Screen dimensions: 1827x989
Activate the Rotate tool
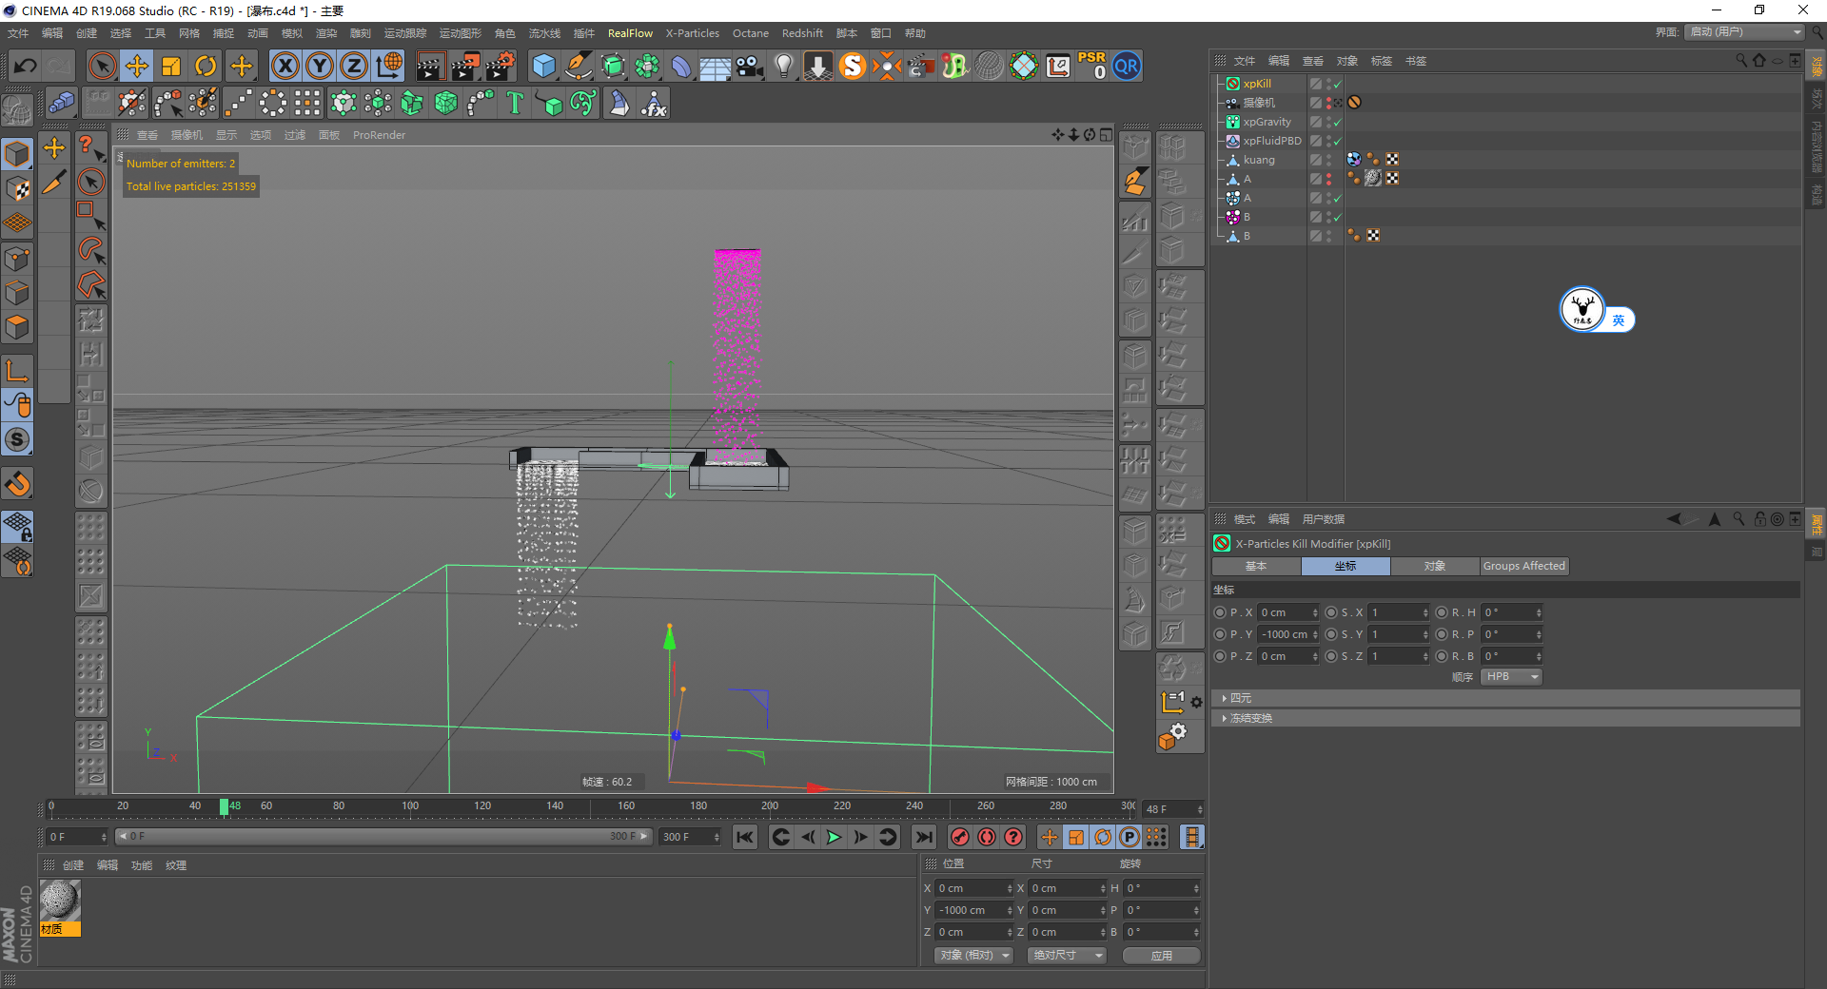(206, 66)
